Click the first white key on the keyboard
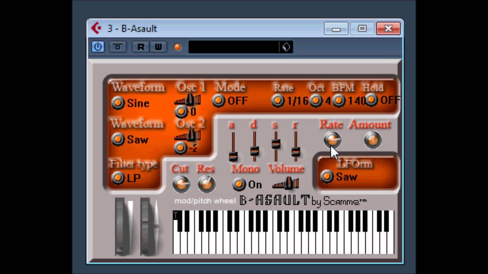 point(177,232)
